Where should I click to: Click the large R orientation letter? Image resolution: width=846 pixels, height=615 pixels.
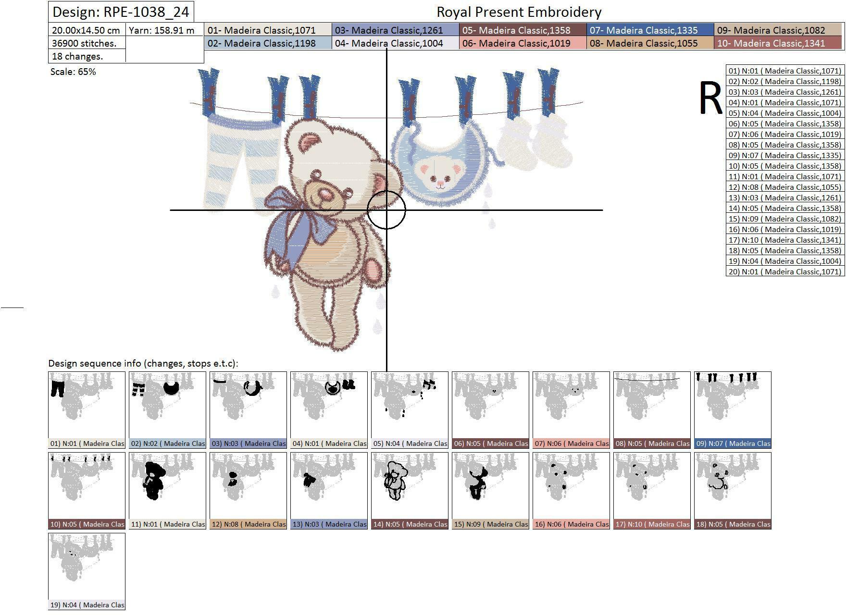[710, 98]
